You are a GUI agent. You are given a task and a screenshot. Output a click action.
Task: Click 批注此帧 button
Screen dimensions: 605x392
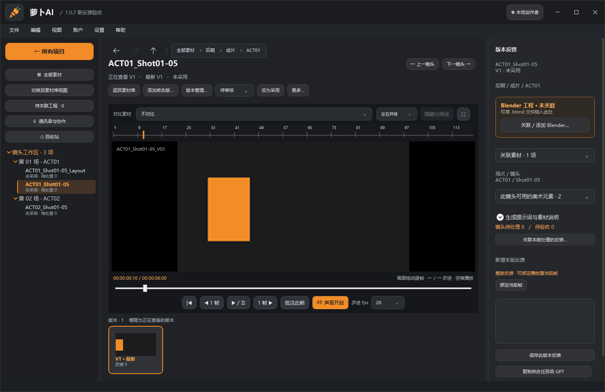coord(295,303)
